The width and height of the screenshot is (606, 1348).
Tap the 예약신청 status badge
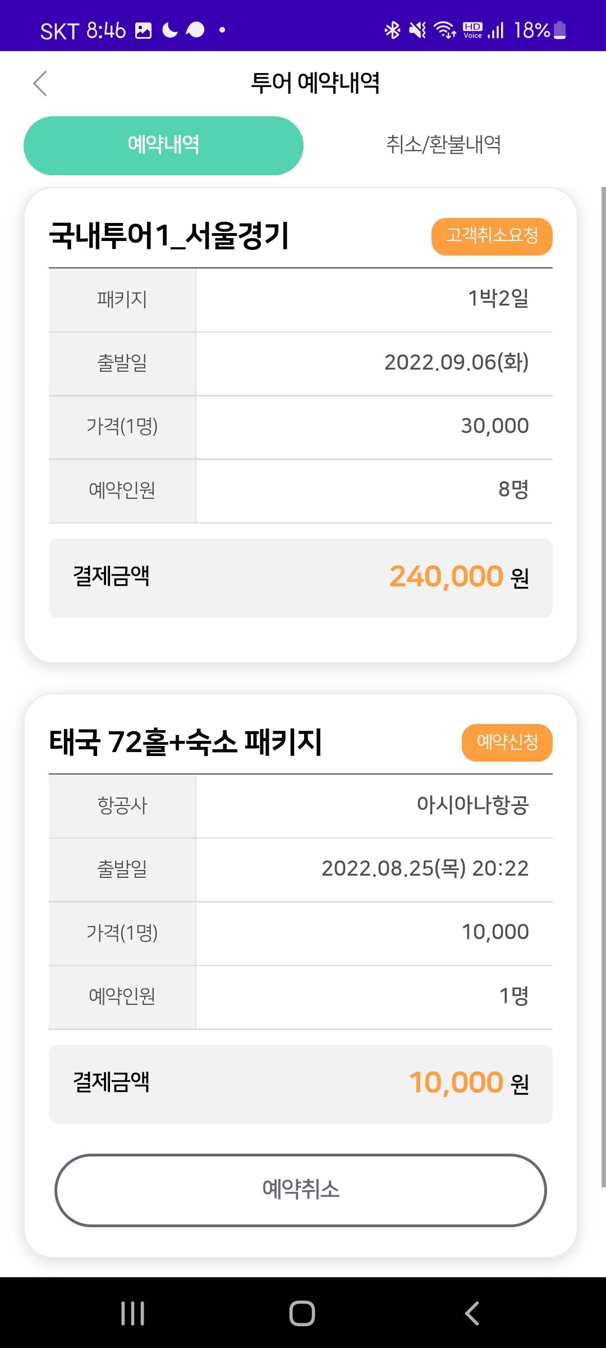[507, 743]
